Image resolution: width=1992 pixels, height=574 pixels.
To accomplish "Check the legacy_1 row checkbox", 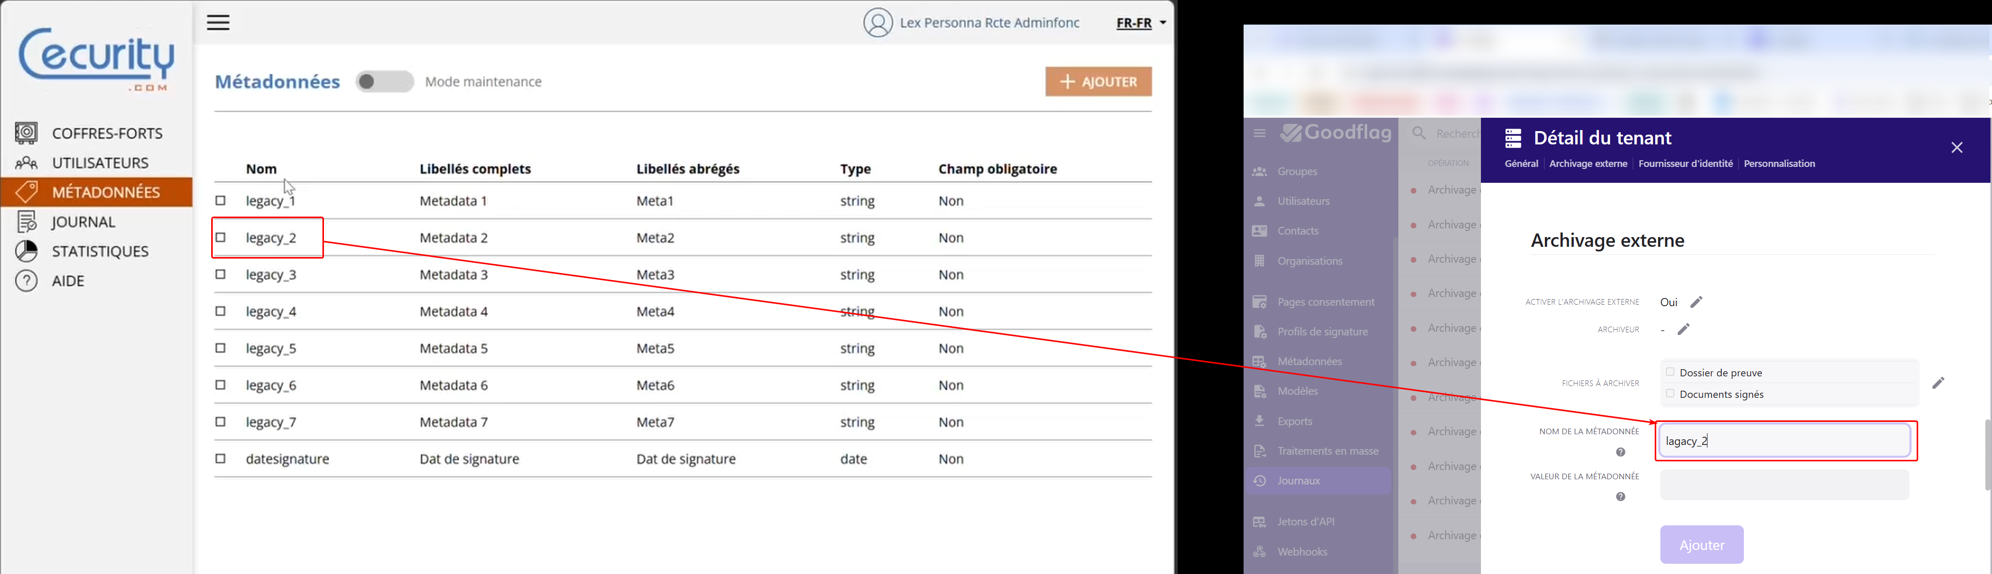I will point(220,201).
